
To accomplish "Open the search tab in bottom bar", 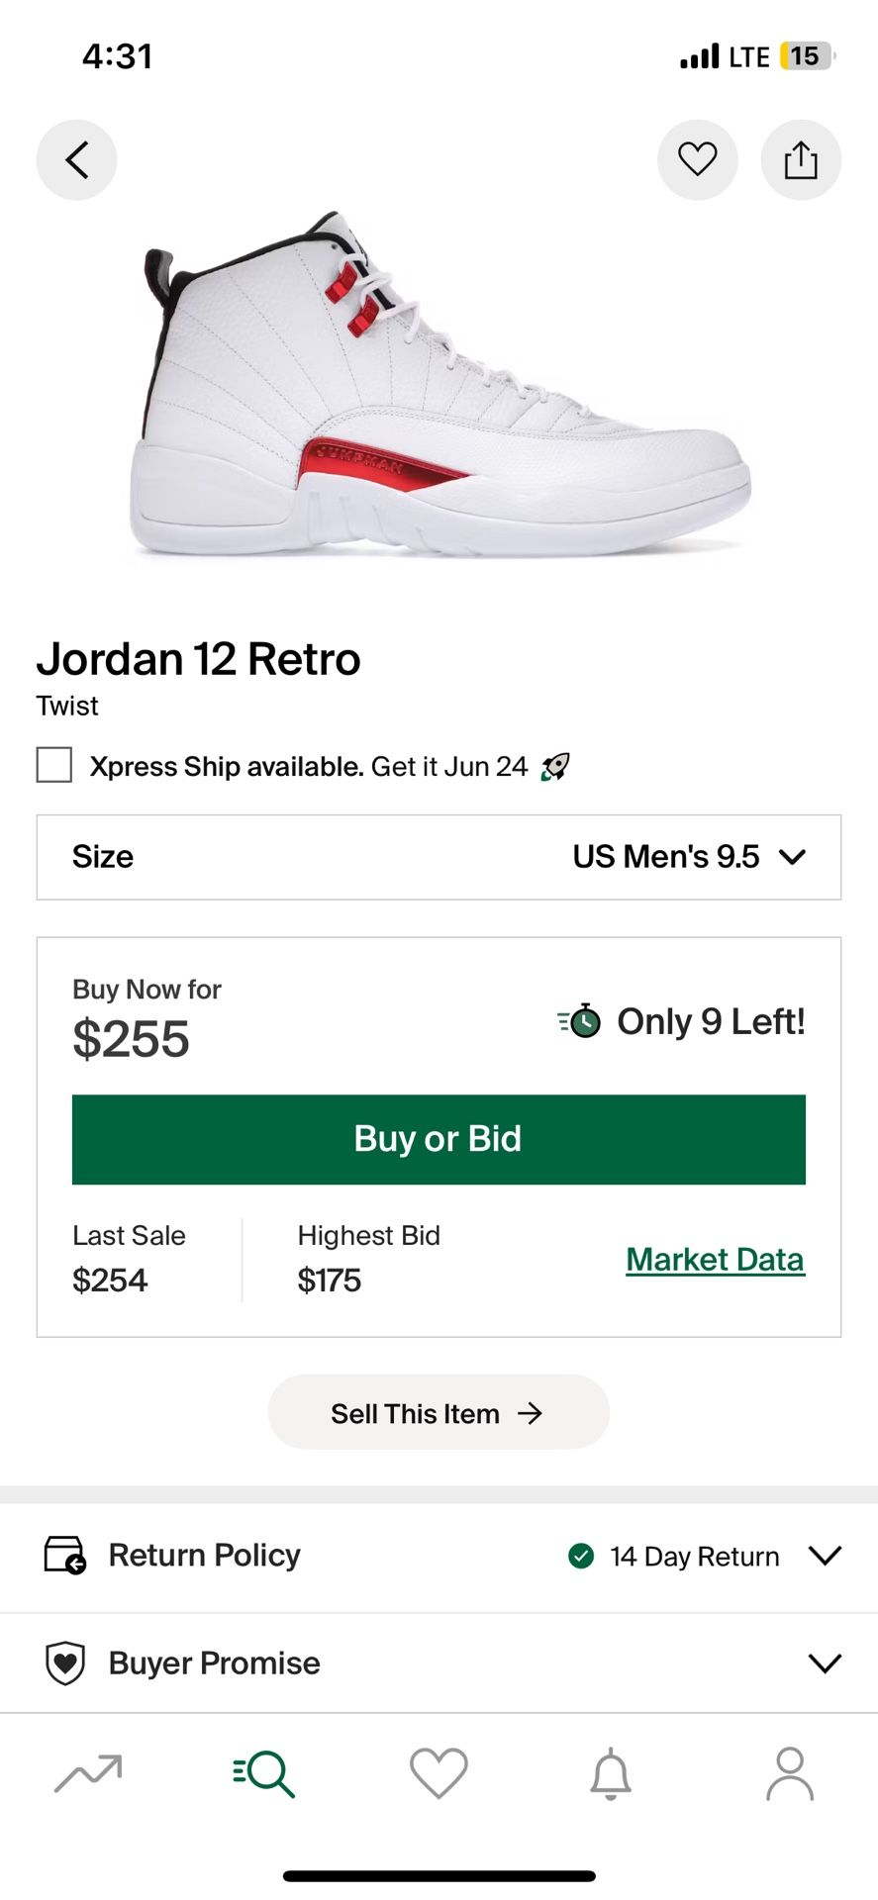I will pos(263,1773).
